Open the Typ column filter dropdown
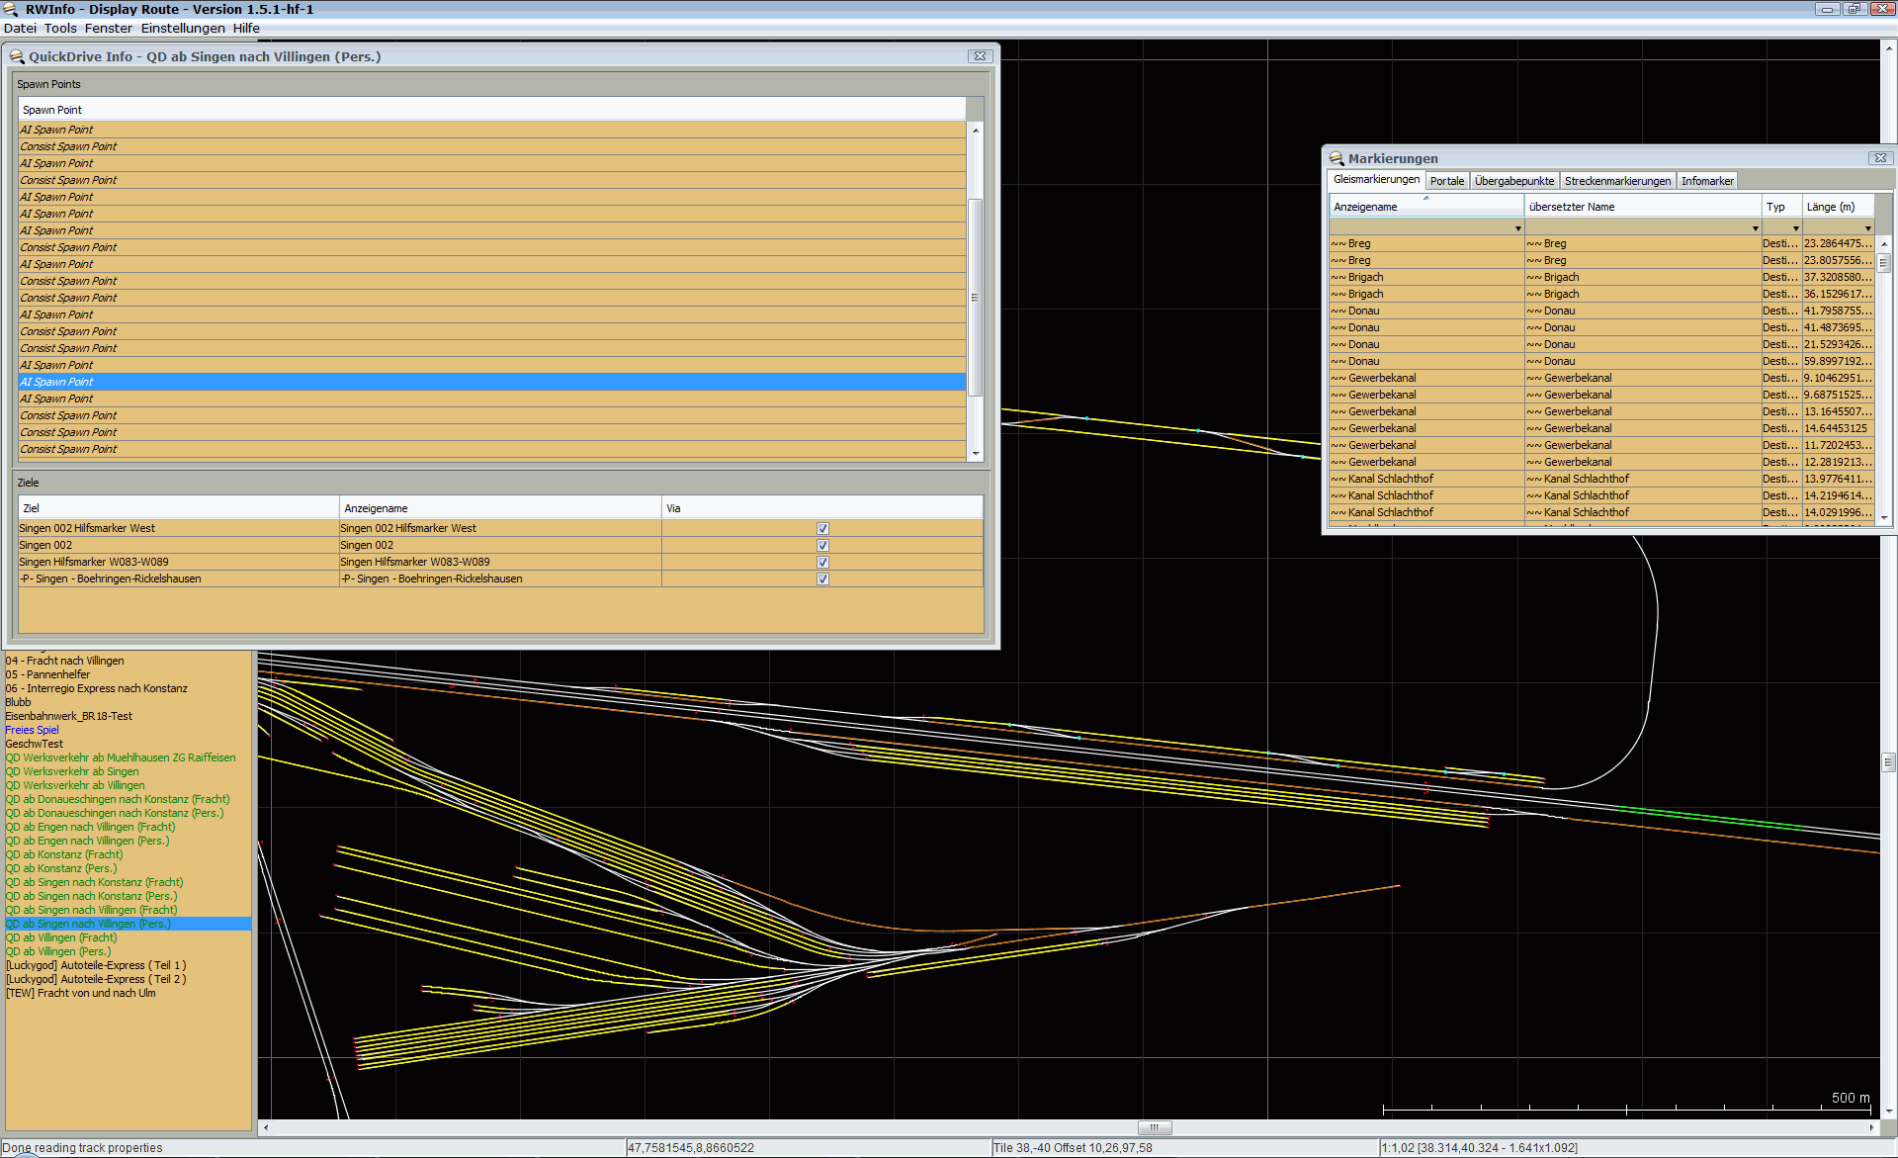This screenshot has width=1898, height=1158. point(1795,228)
